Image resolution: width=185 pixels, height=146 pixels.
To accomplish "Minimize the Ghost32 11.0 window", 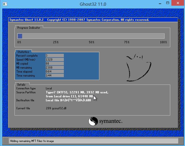I will [160, 3].
